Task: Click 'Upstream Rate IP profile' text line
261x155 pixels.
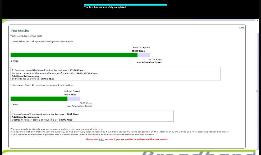Action: (x=42, y=120)
